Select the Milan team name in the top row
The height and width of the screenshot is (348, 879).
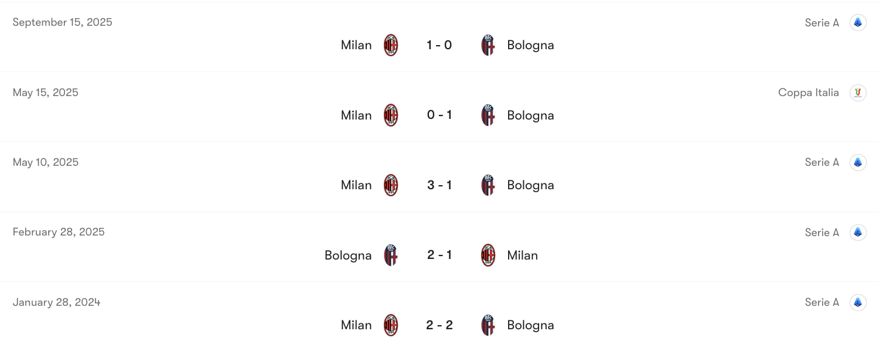click(356, 45)
